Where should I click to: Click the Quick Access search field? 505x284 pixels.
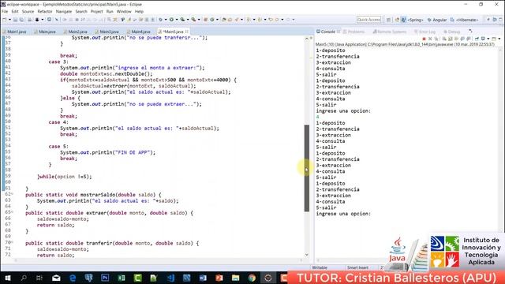point(368,20)
